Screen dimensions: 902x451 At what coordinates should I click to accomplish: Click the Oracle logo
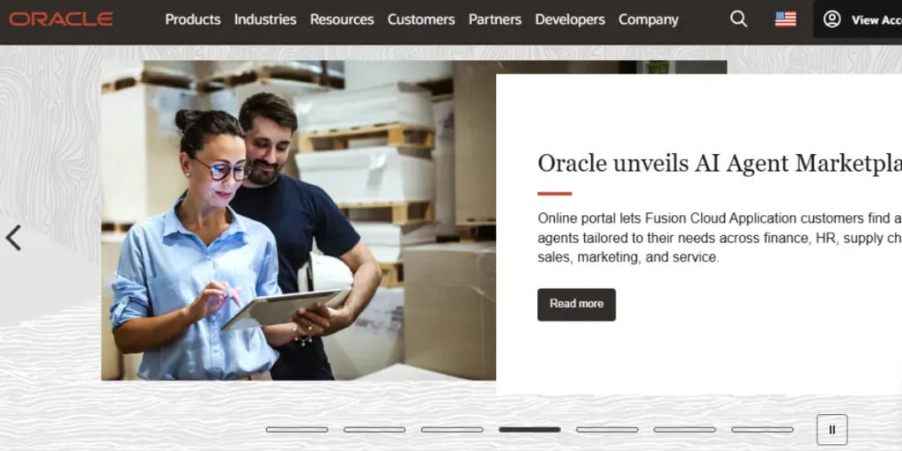pyautogui.click(x=61, y=19)
